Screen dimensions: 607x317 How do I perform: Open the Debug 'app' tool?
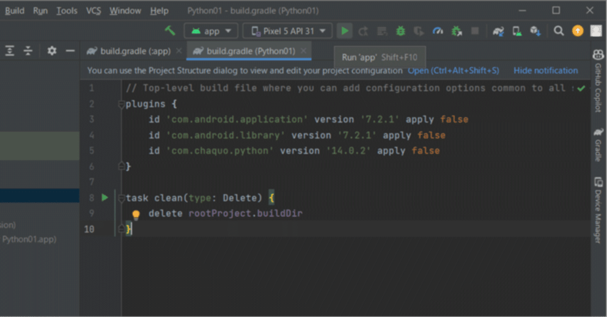click(x=400, y=30)
